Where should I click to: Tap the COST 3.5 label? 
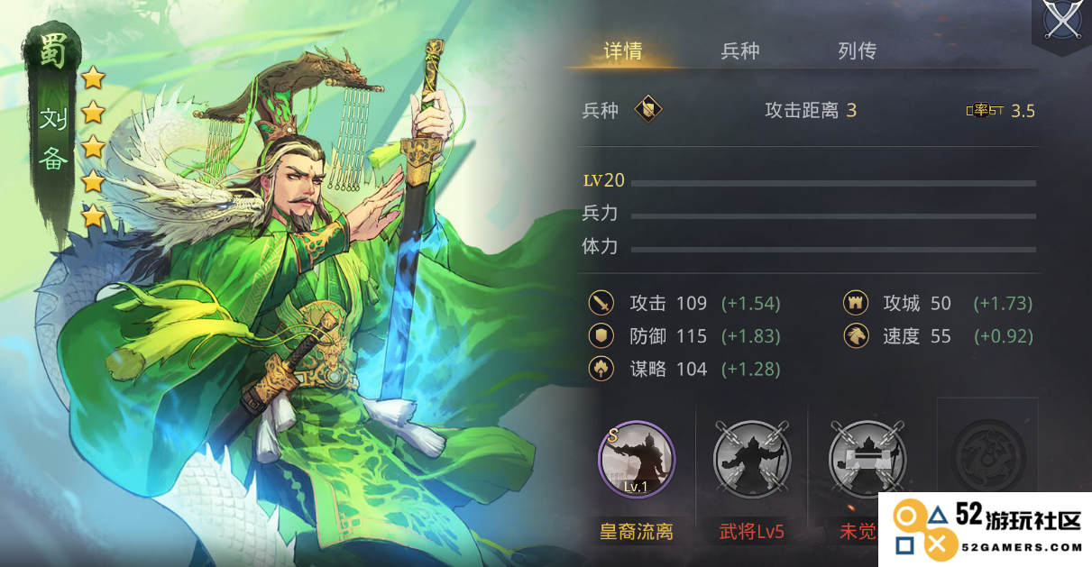pos(1000,111)
